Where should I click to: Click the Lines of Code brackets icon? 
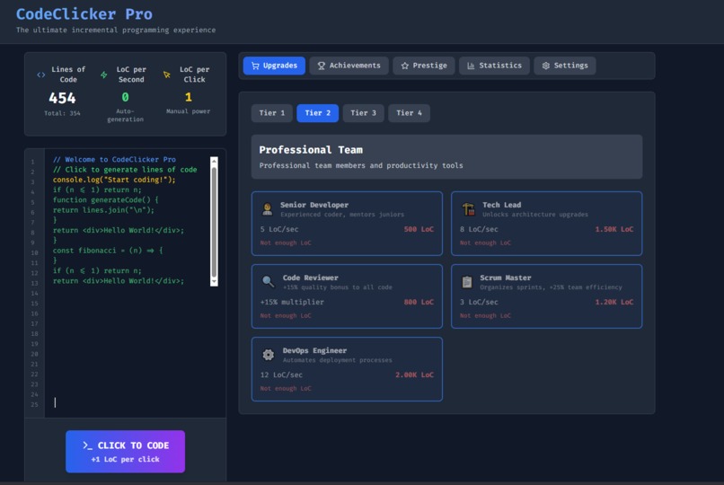[x=41, y=75]
